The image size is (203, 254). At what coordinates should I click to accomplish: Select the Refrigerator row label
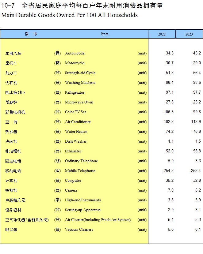click(x=75, y=92)
